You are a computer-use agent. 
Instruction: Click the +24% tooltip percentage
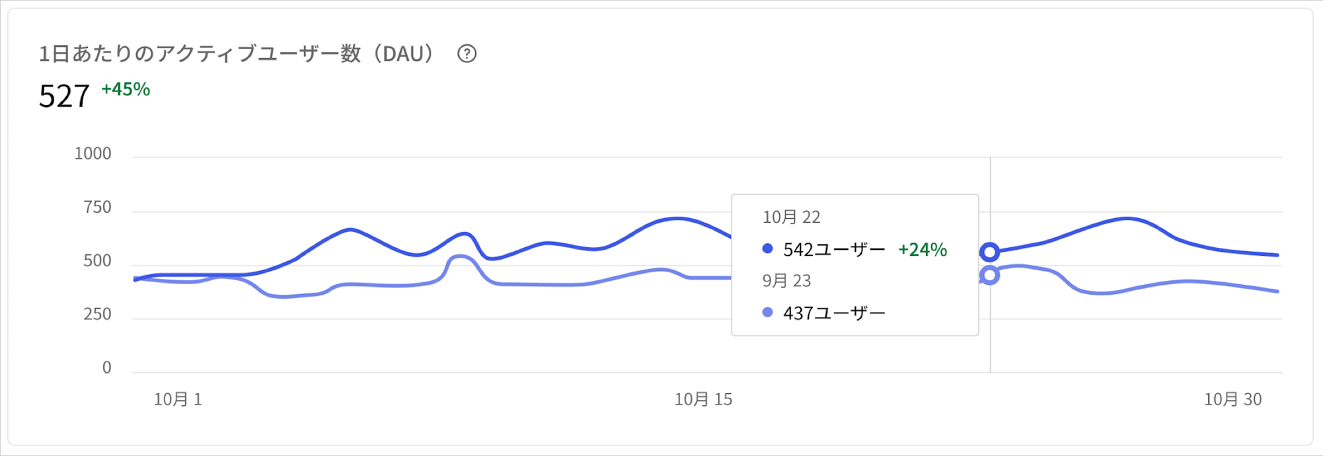(x=923, y=250)
